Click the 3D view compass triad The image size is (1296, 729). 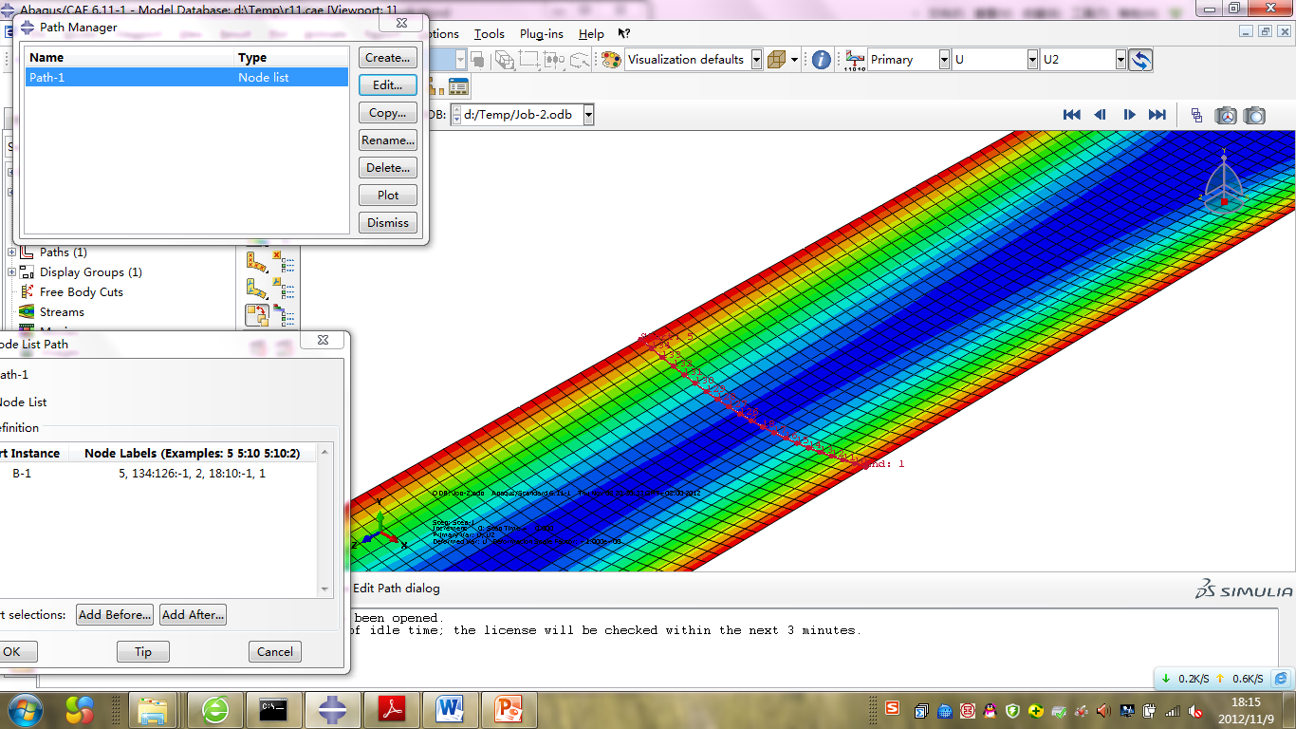click(x=1223, y=180)
